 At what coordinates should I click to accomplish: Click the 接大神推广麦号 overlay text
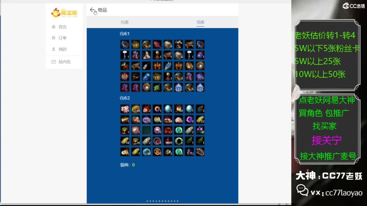328,156
